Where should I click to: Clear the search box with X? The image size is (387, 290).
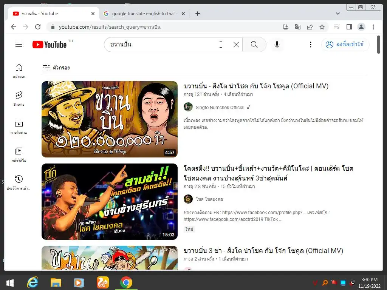(236, 45)
